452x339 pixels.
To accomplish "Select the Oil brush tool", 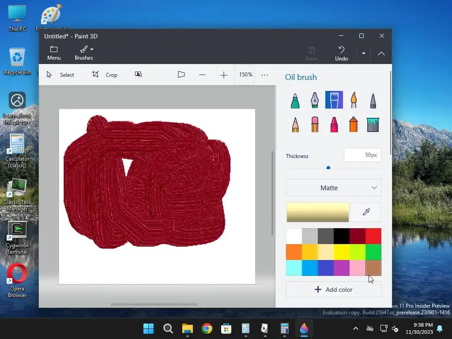I will point(334,100).
